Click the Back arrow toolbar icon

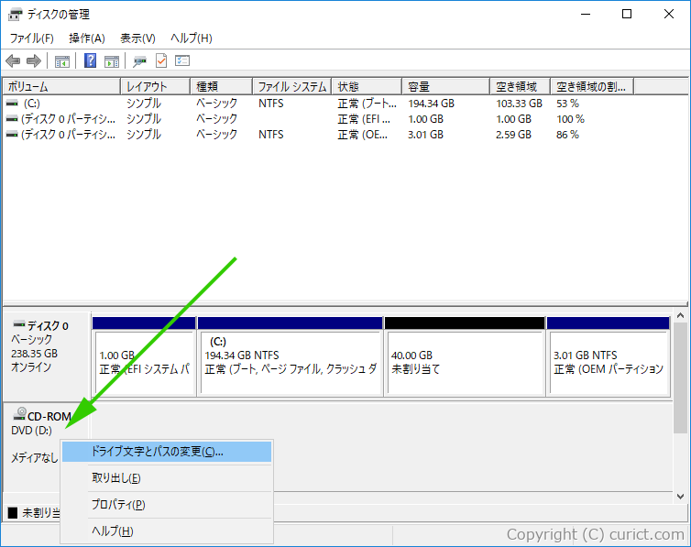coord(13,60)
